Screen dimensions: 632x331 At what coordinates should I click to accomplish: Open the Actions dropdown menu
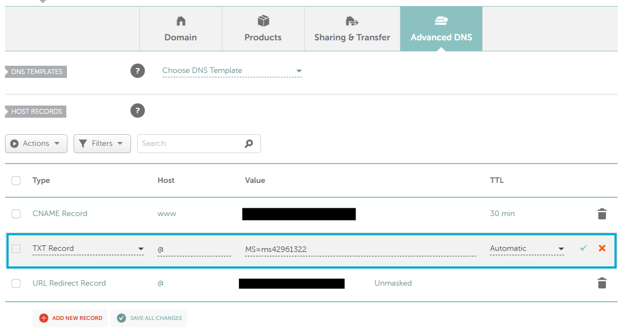click(x=36, y=144)
